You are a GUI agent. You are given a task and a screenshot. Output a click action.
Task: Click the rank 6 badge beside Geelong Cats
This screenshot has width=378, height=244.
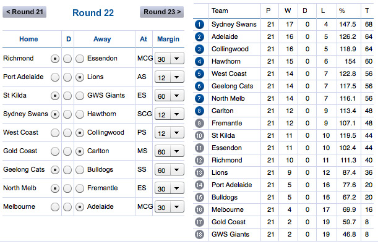[199, 86]
